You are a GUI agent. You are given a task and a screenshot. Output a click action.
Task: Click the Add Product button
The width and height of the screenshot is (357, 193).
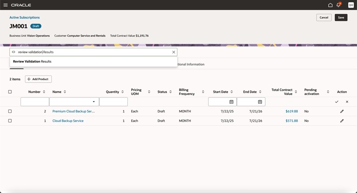coord(38,79)
